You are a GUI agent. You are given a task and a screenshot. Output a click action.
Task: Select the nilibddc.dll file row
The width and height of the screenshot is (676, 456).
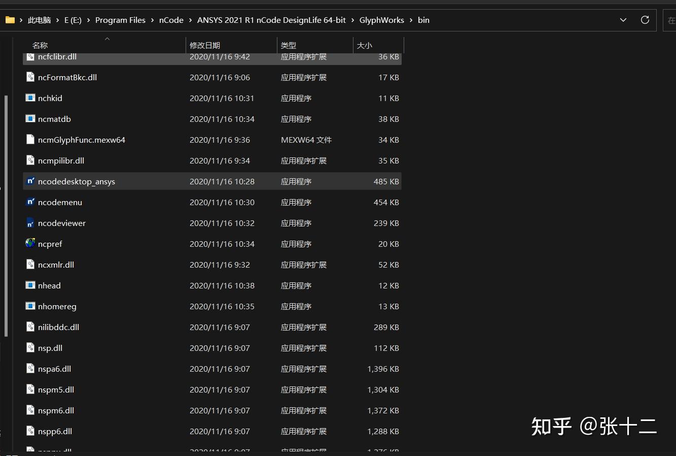[58, 327]
